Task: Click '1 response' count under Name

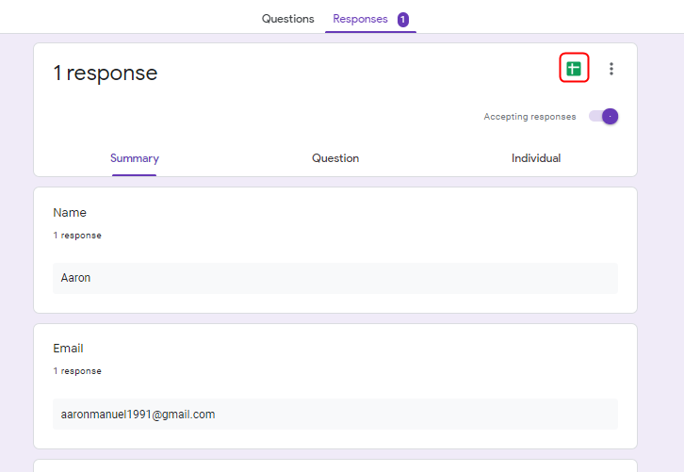Action: [77, 236]
